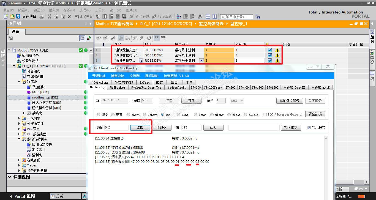Click the 设备和网络 tree item
This screenshot has width=376, height=200.
click(30, 61)
